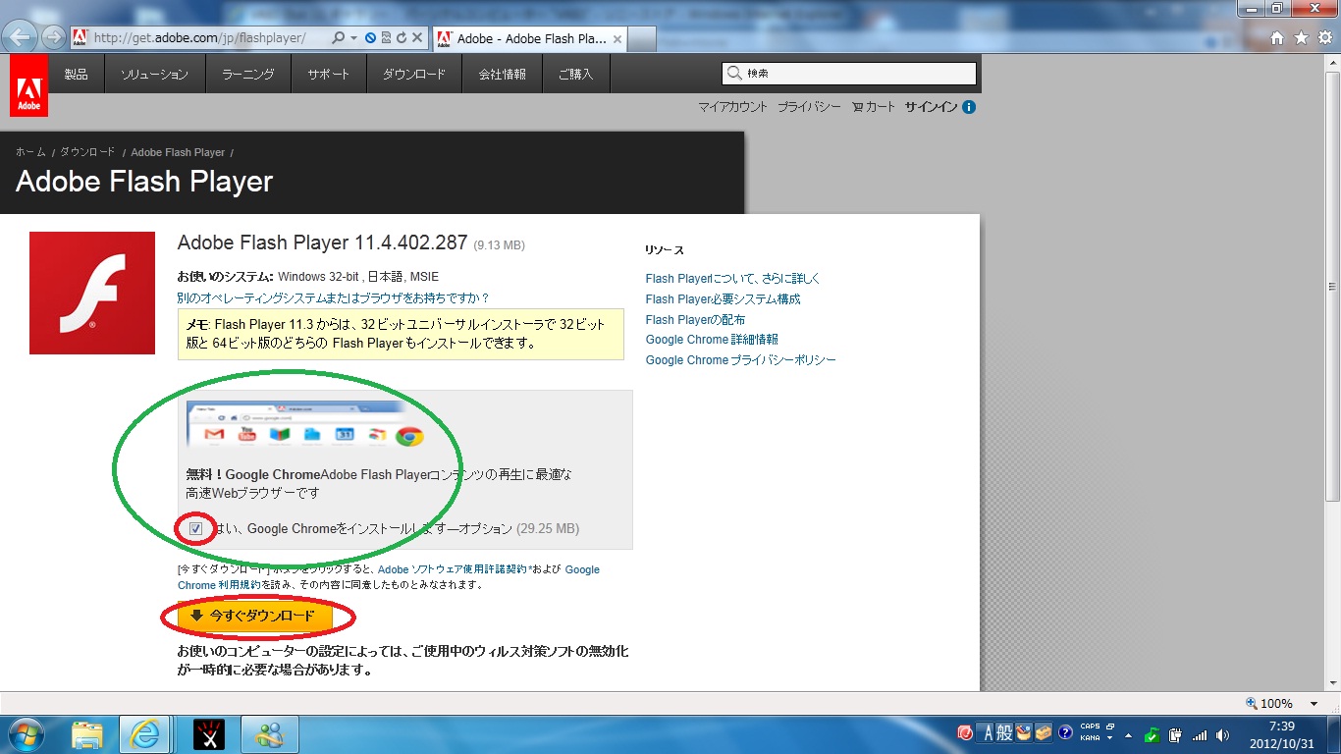Open the プライバシー link
Screen dimensions: 1341x754
click(x=809, y=107)
